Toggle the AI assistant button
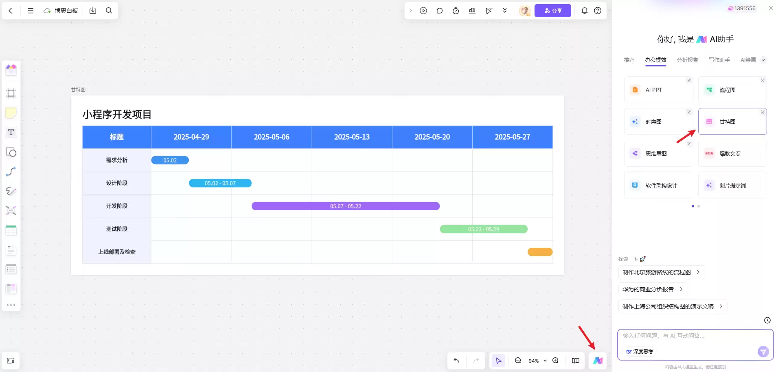 (598, 361)
